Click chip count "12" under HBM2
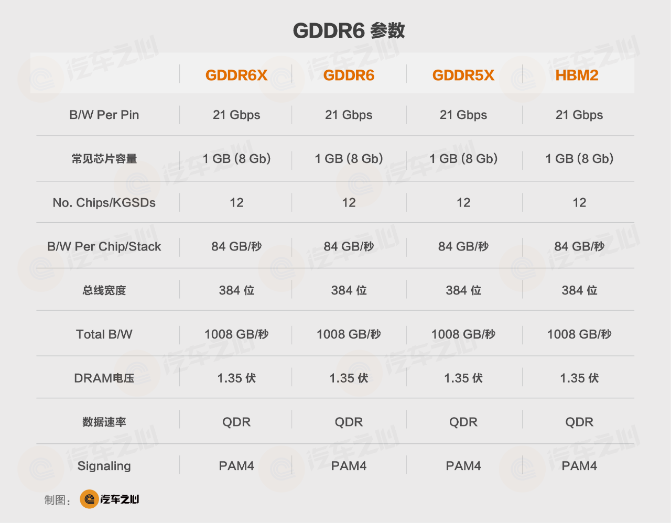671x523 pixels. coord(579,203)
